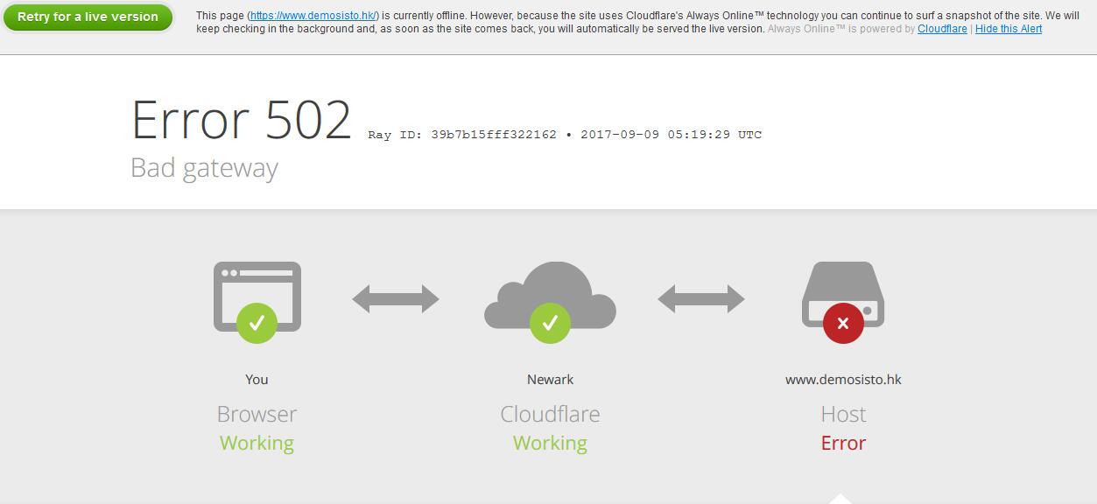Click the Newark location label
The height and width of the screenshot is (504, 1097).
[550, 379]
